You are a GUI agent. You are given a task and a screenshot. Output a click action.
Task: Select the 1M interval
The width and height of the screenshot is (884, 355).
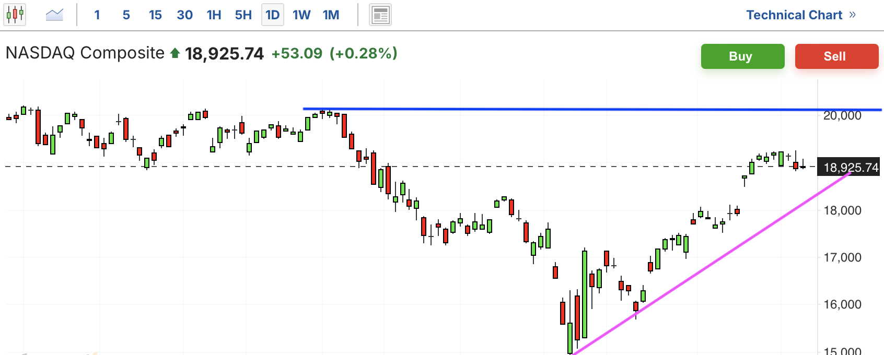pyautogui.click(x=331, y=15)
